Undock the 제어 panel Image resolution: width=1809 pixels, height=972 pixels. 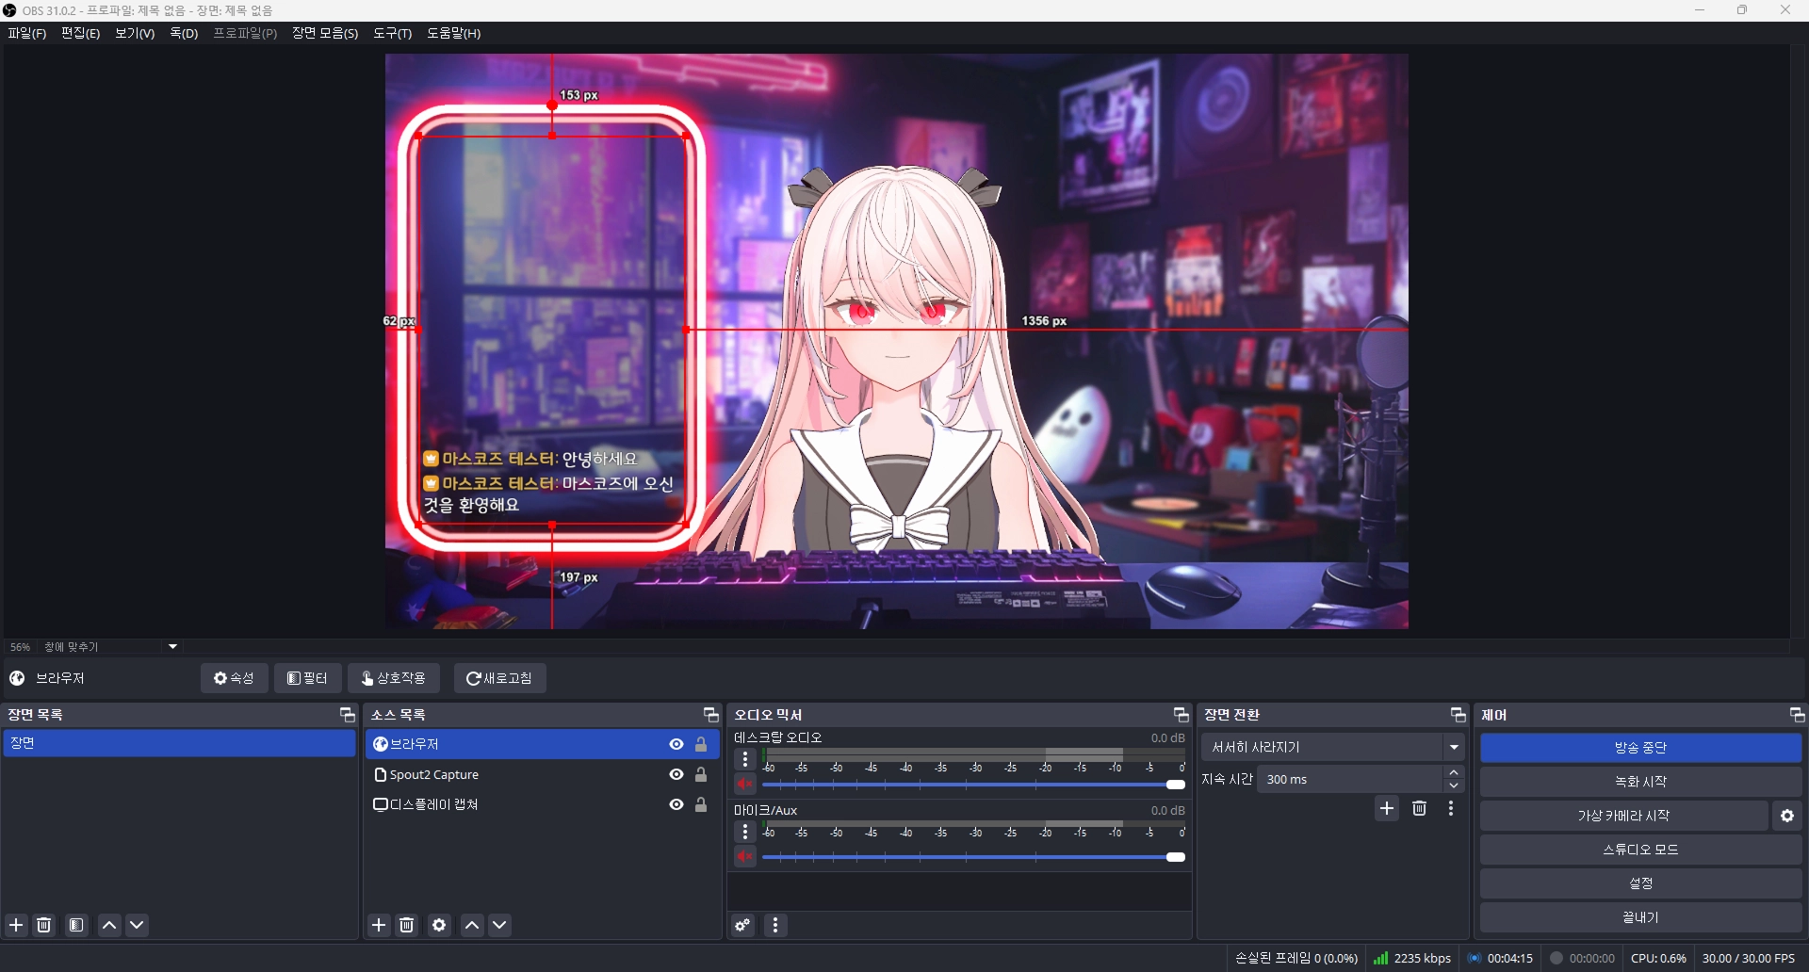(x=1797, y=715)
